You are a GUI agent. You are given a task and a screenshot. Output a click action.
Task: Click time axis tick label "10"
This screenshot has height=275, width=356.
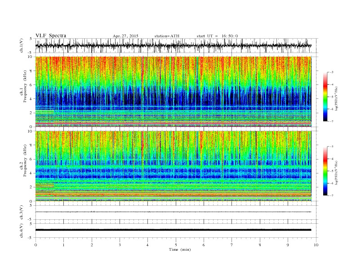click(316, 245)
